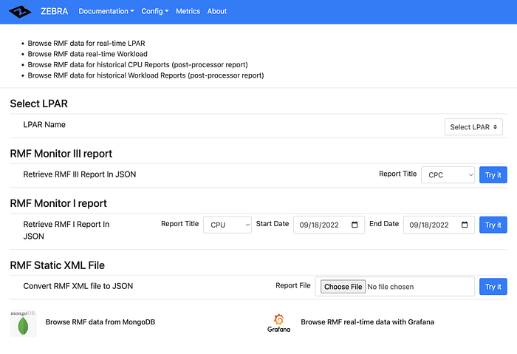Try it for RMF XML conversion
Screen dimensions: 517x354
[493, 287]
